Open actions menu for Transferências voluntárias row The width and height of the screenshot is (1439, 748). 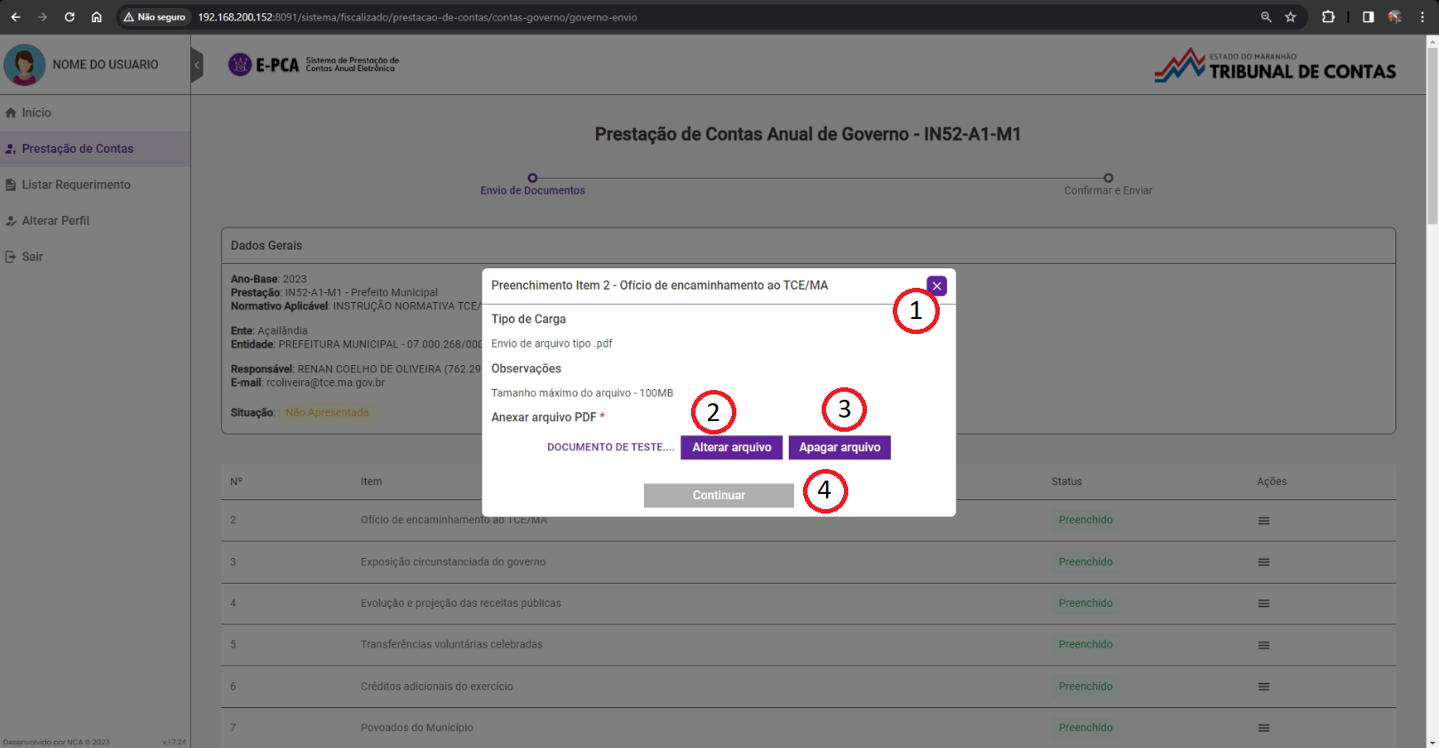(x=1263, y=645)
